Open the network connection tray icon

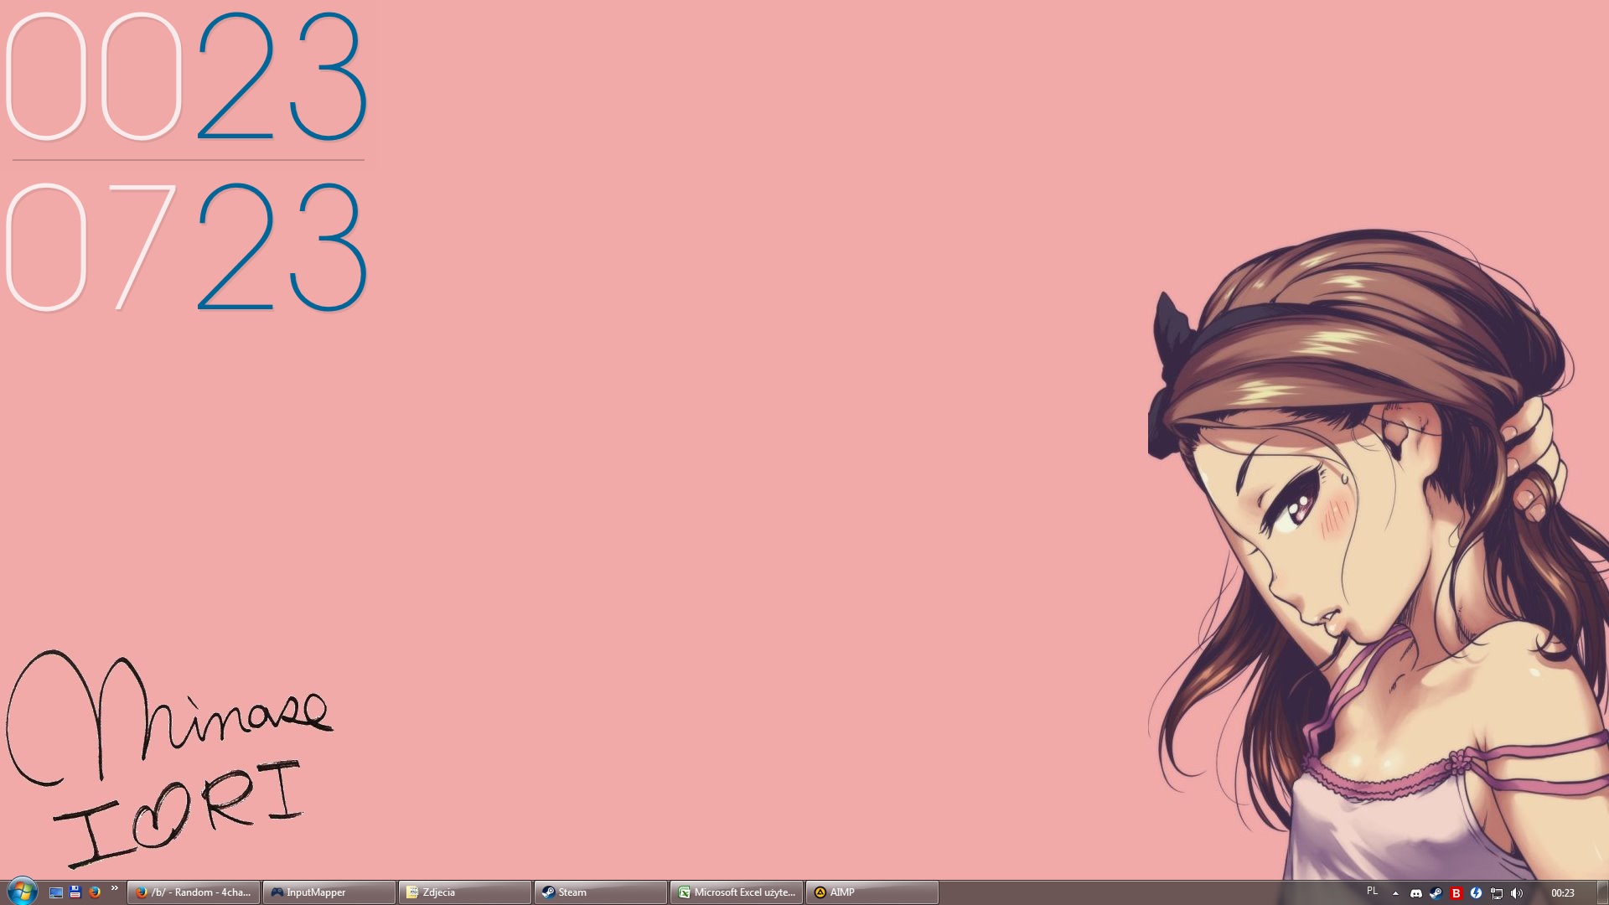(x=1497, y=893)
